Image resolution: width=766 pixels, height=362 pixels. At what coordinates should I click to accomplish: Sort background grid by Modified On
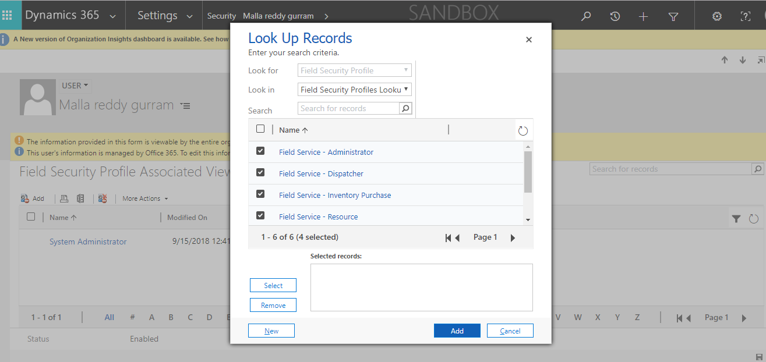tap(187, 218)
